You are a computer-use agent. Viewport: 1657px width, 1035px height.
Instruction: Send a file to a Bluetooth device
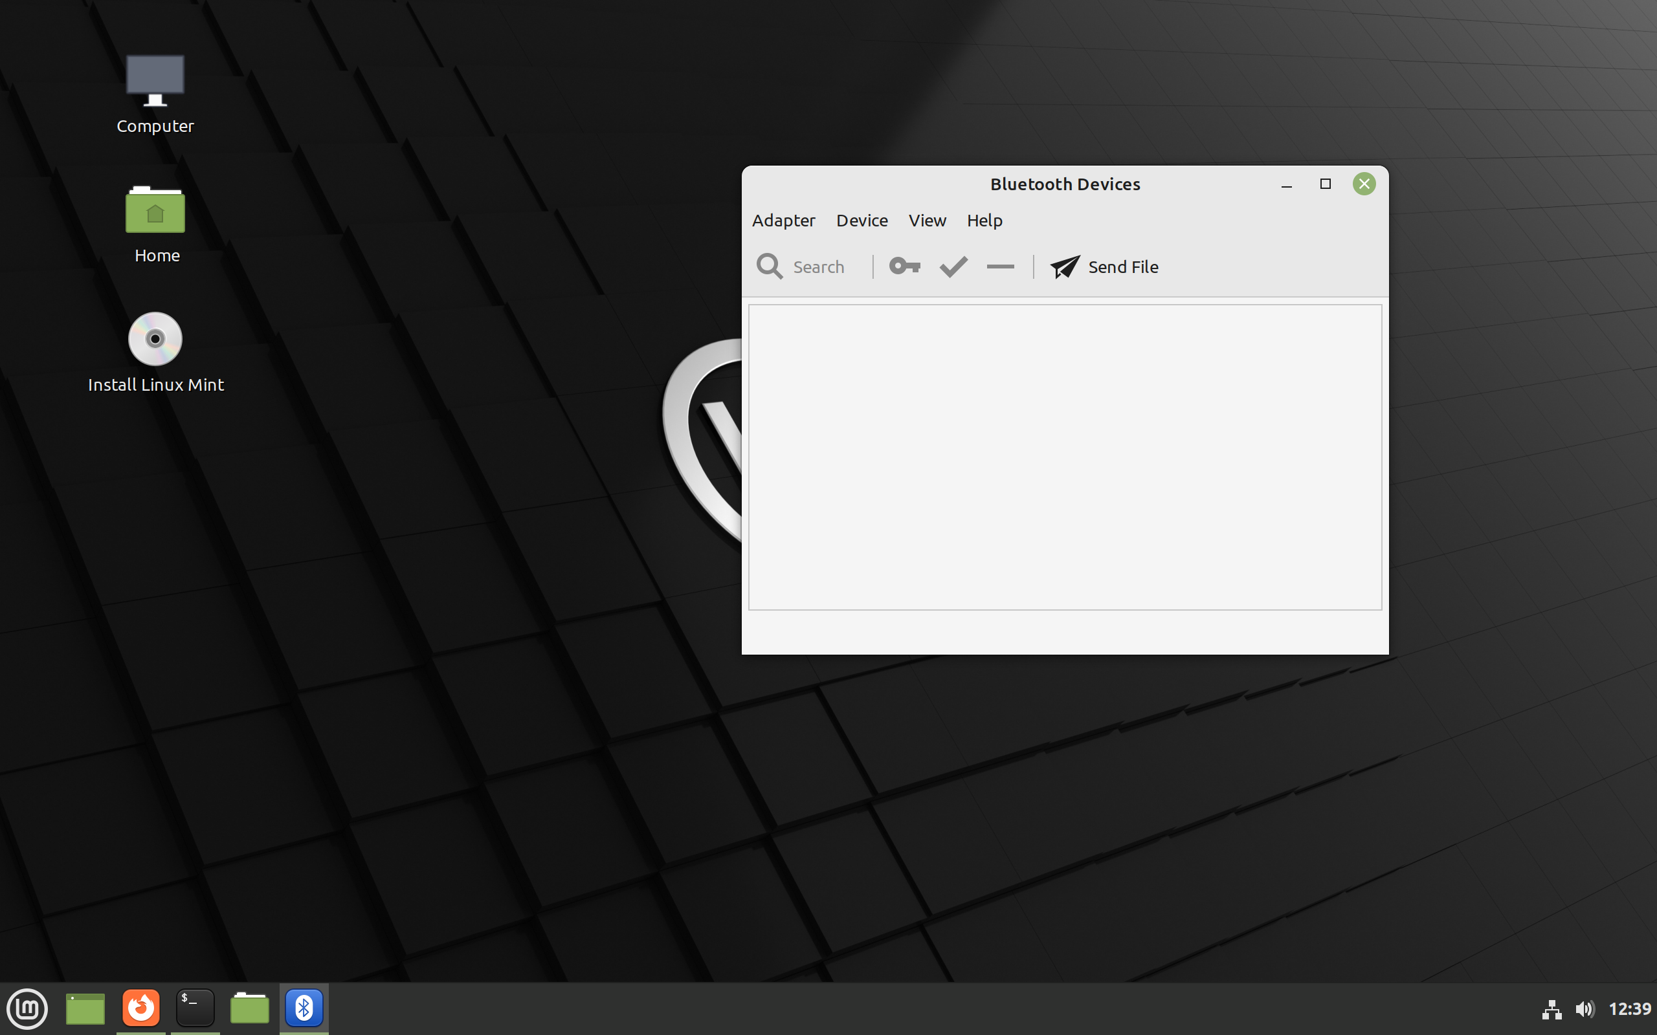coord(1104,267)
